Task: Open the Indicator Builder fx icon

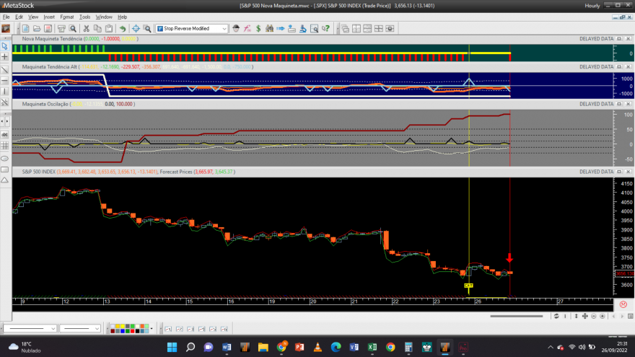Action: (x=247, y=28)
